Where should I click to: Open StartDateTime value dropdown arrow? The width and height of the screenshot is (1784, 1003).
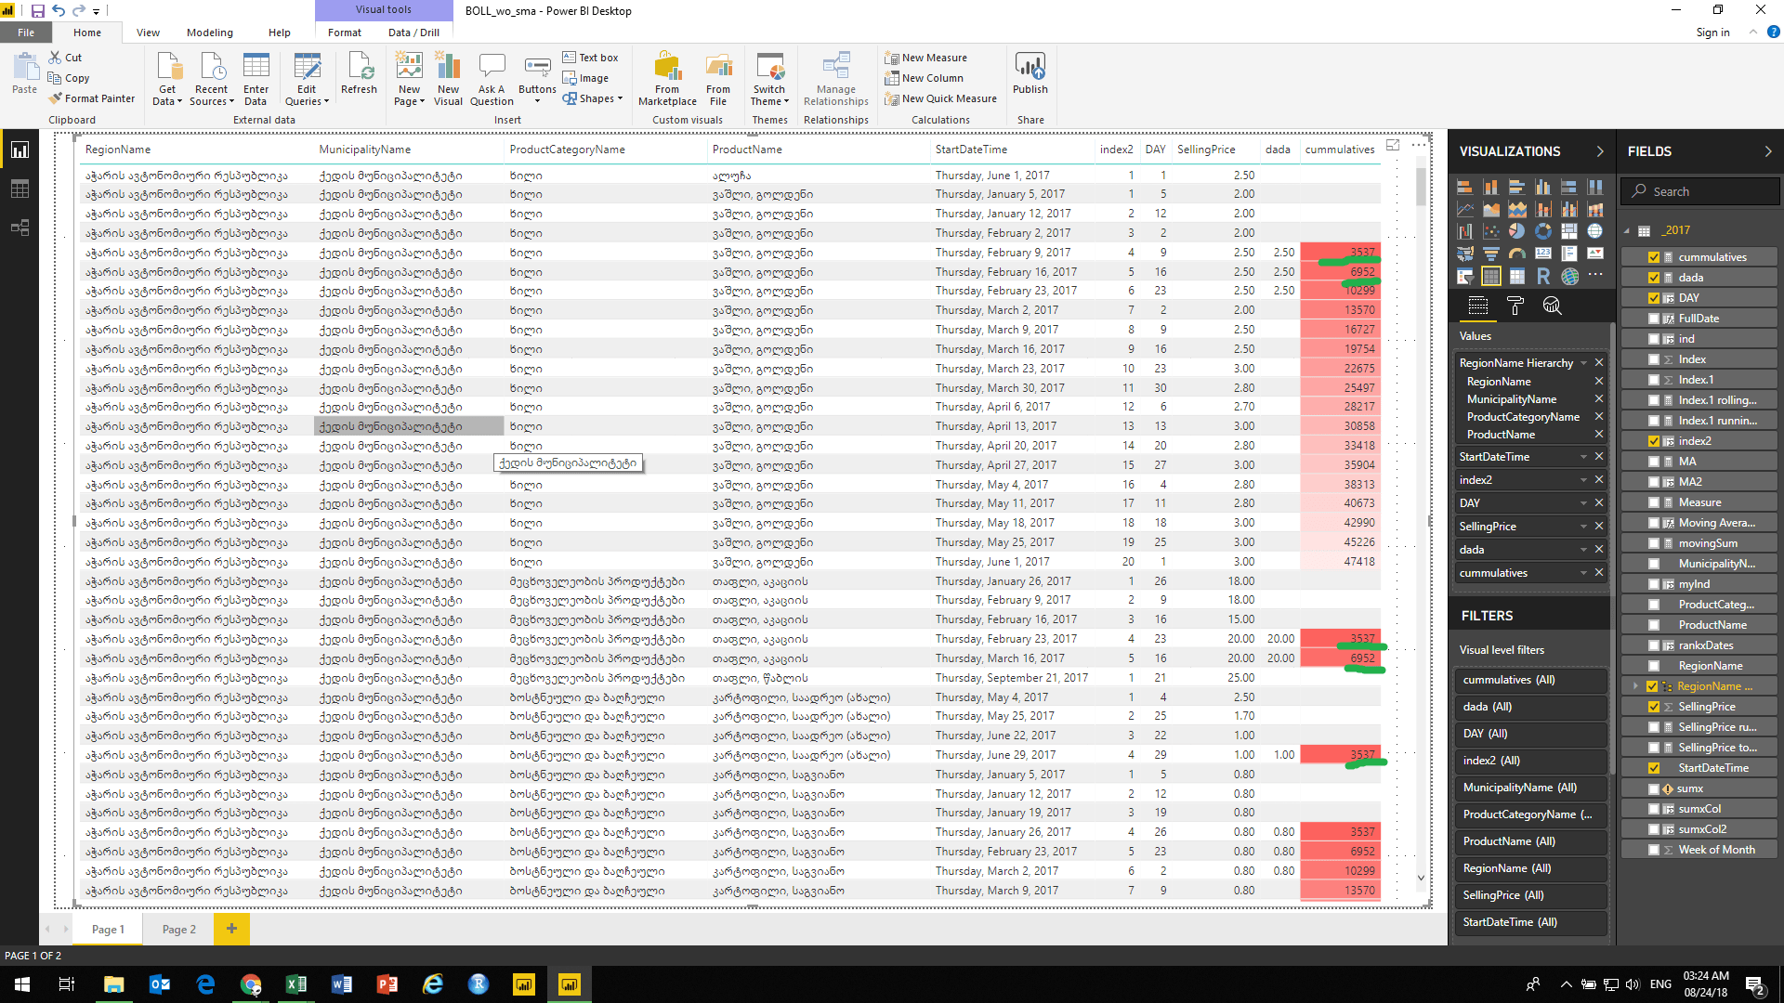click(1584, 457)
